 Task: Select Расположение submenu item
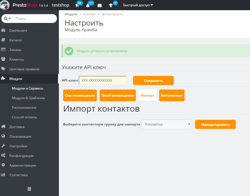[24, 108]
